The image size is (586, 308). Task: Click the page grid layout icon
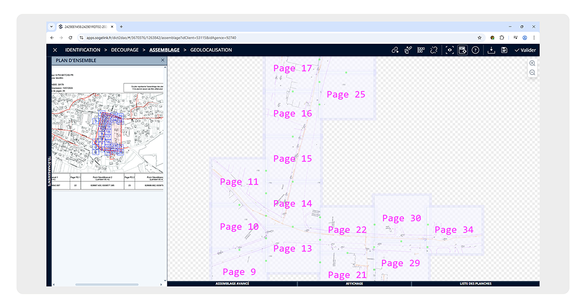(x=421, y=50)
